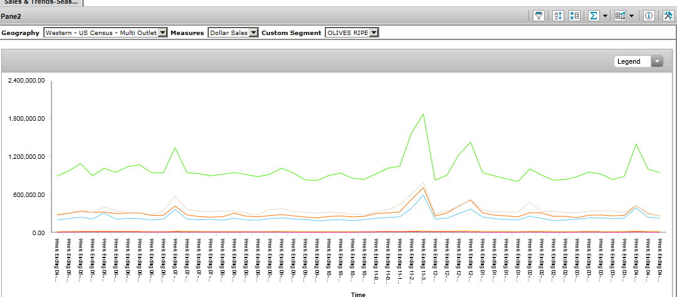Open the Measures Dollar Sales dropdown
Image resolution: width=677 pixels, height=297 pixels.
[253, 33]
